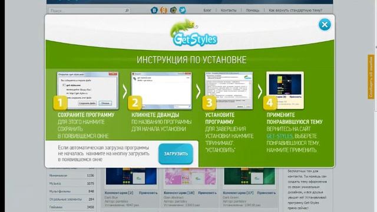Open the Блог link
The width and height of the screenshot is (377, 212).
coord(207,11)
